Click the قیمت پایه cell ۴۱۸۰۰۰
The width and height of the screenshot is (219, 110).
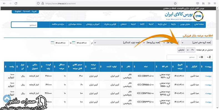tap(47, 76)
